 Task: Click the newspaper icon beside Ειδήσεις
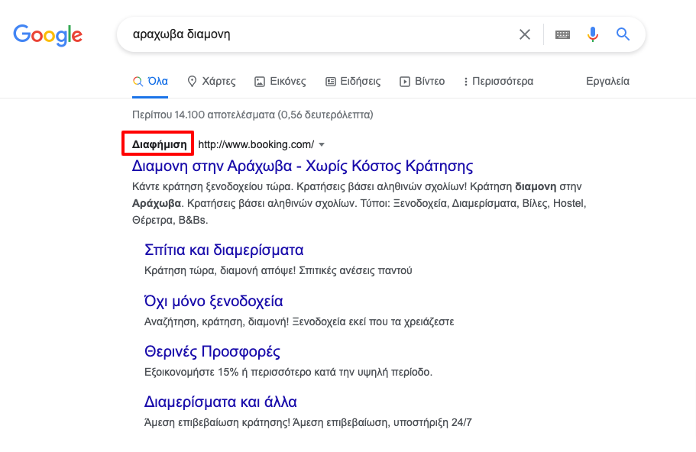[330, 82]
